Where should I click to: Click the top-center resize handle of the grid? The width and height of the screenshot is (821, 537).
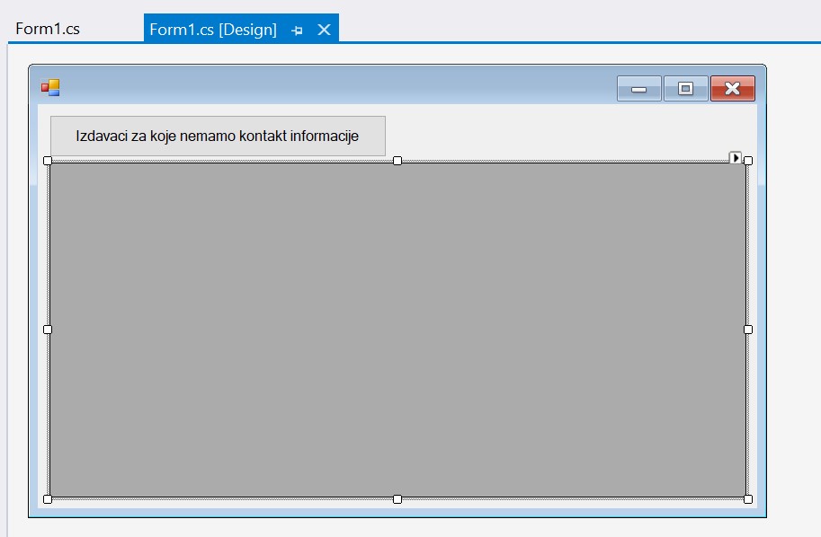[397, 161]
